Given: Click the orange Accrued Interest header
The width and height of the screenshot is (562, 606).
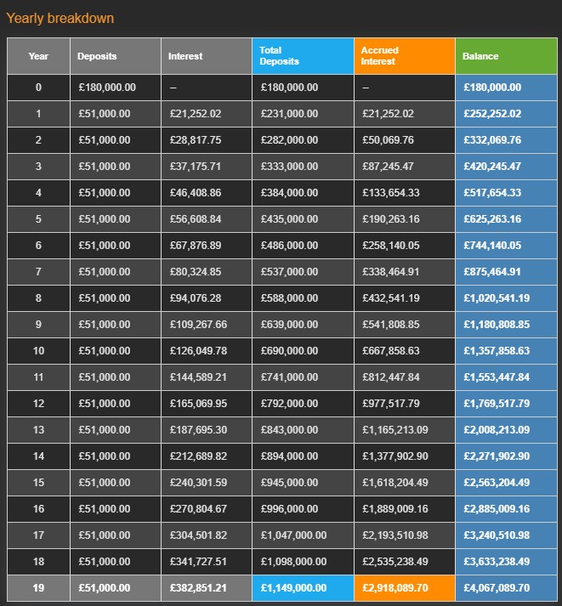Looking at the screenshot, I should pyautogui.click(x=405, y=56).
